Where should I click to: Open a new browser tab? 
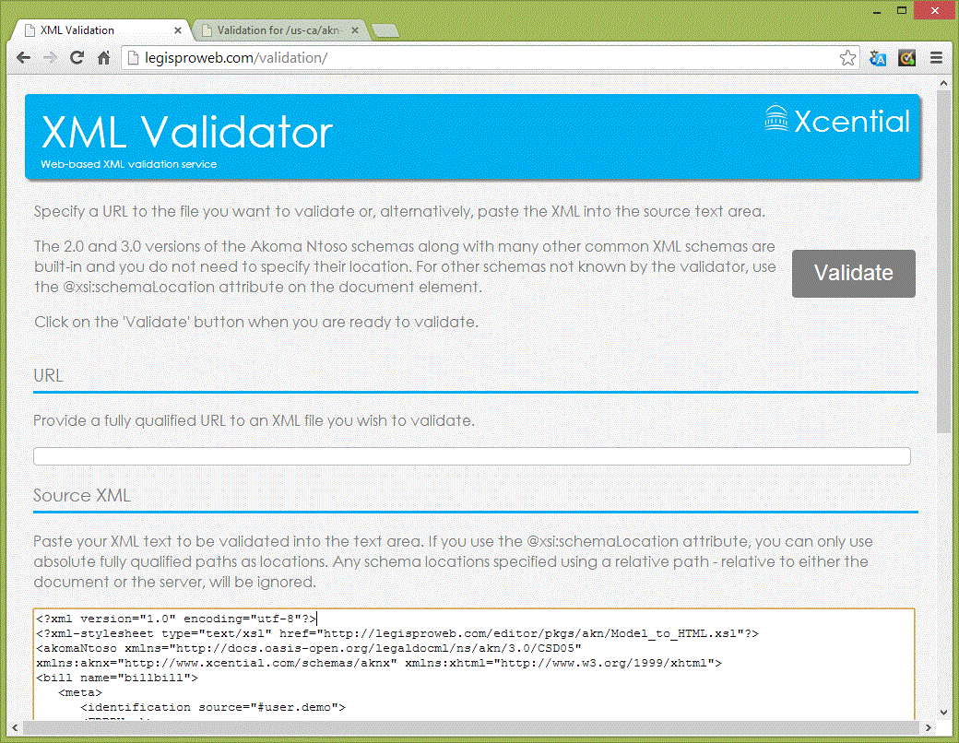tap(385, 31)
